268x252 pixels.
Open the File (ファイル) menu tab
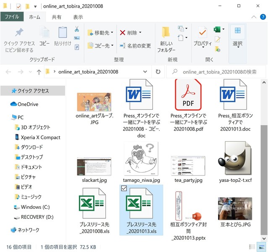pos(12,17)
